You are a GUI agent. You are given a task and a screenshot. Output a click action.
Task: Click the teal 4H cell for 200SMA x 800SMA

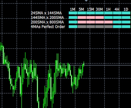117,22
